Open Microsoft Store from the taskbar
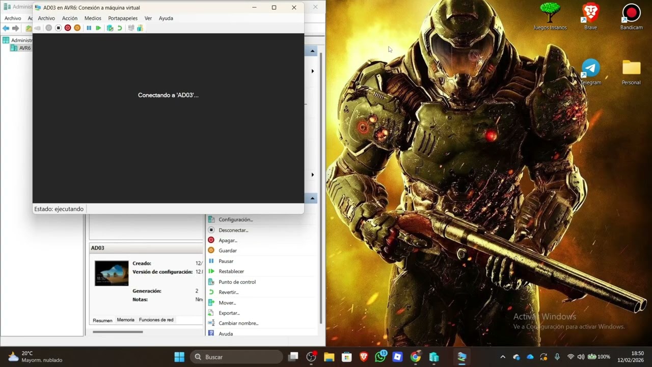 click(347, 357)
